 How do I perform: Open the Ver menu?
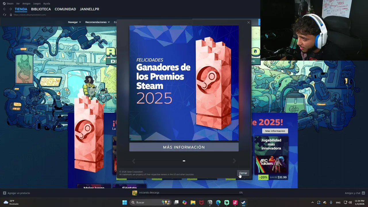pos(18,4)
